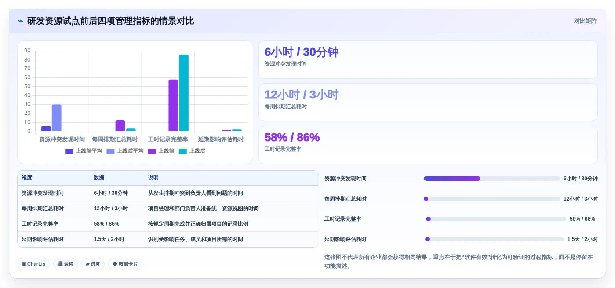Click the 说明 table column header
This screenshot has height=288, width=615.
(153, 178)
